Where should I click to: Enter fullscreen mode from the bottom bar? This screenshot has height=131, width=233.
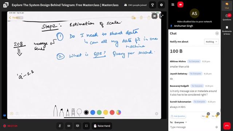pyautogui.click(x=86, y=126)
